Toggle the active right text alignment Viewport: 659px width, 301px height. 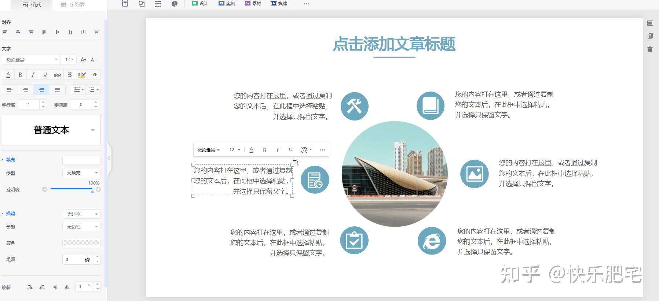click(x=41, y=90)
